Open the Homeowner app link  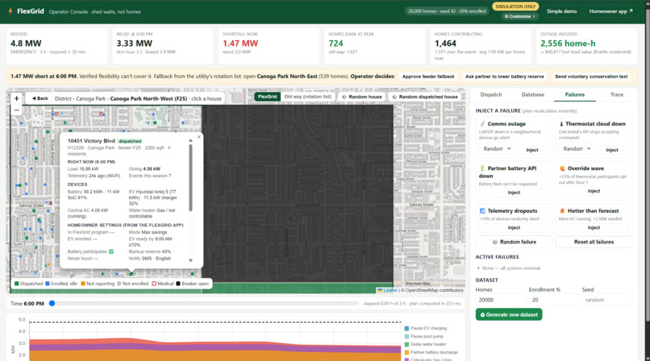click(x=610, y=11)
